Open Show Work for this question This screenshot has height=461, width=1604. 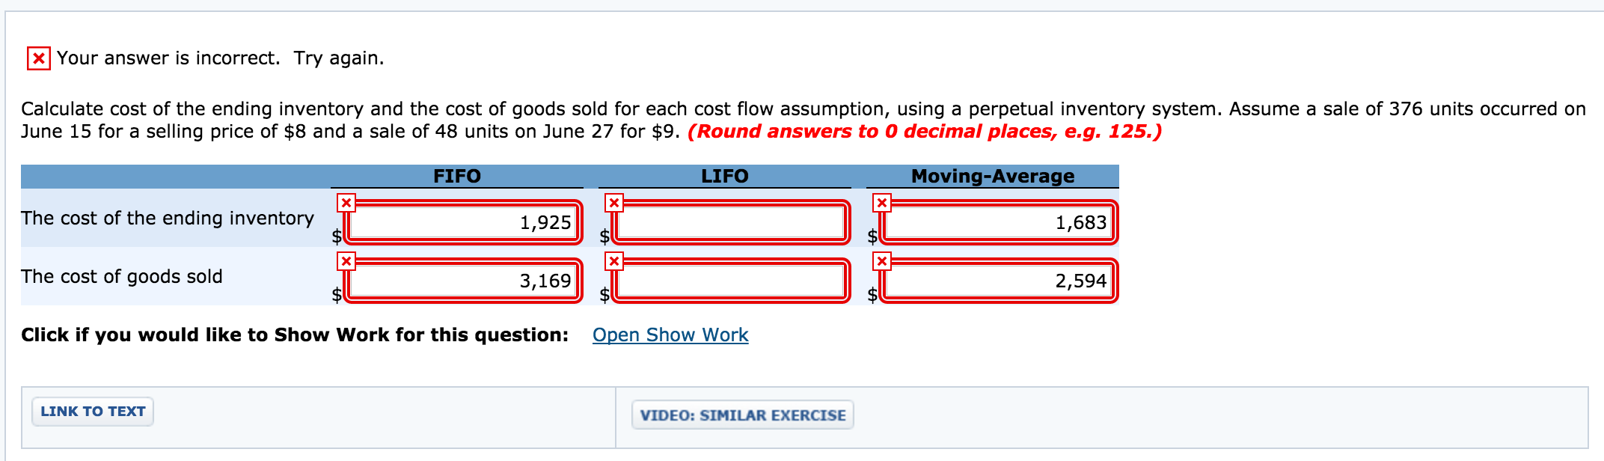[x=670, y=335]
